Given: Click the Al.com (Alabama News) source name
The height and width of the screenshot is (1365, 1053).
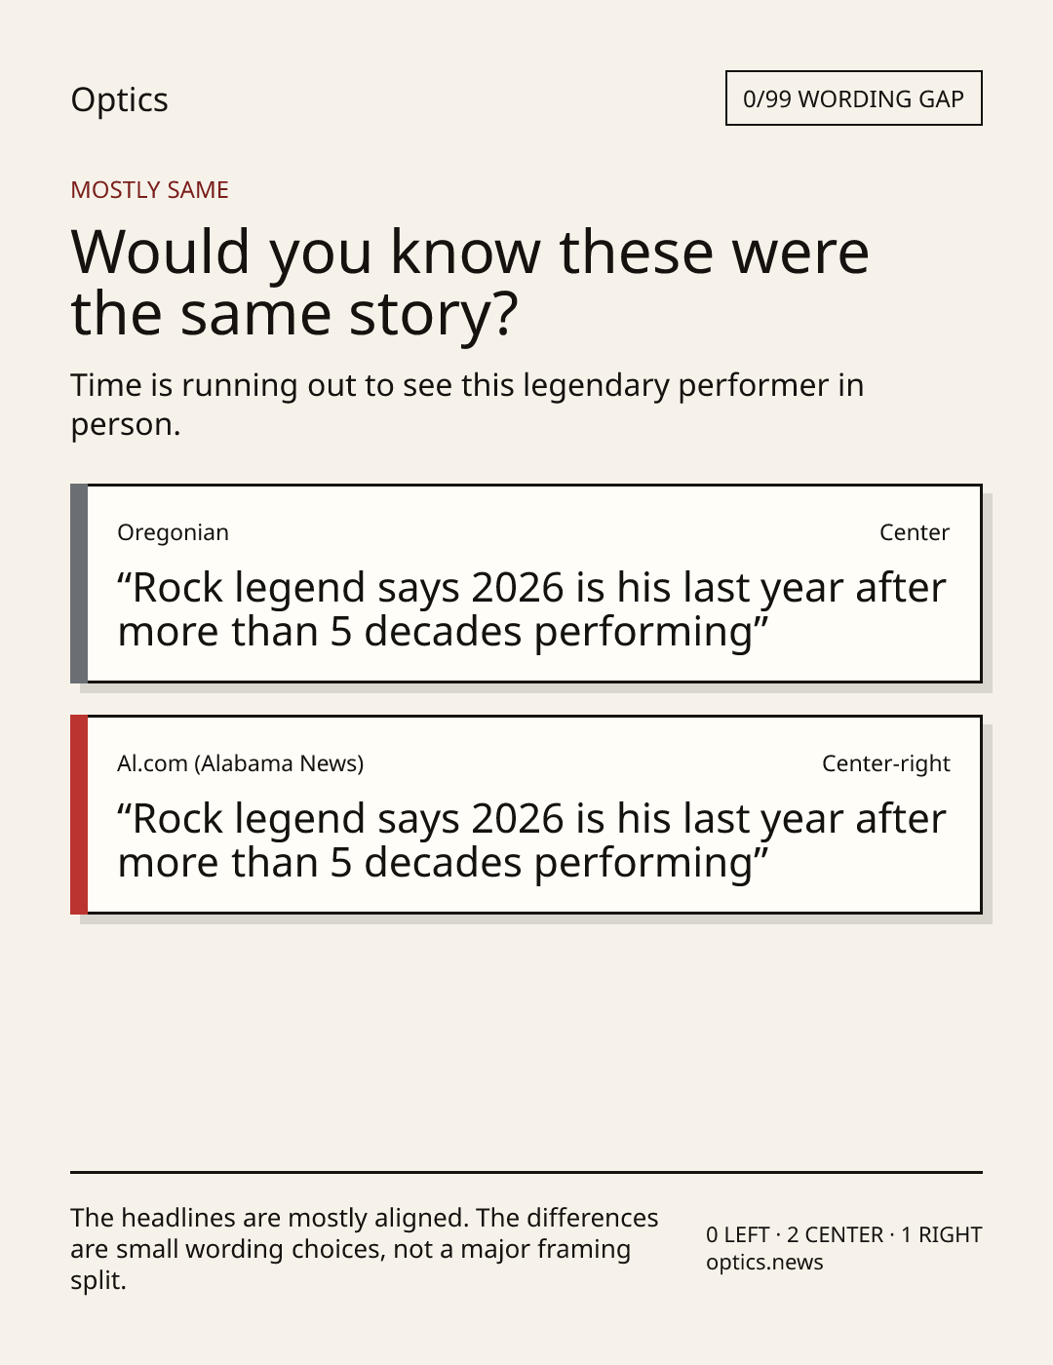Looking at the screenshot, I should (240, 763).
